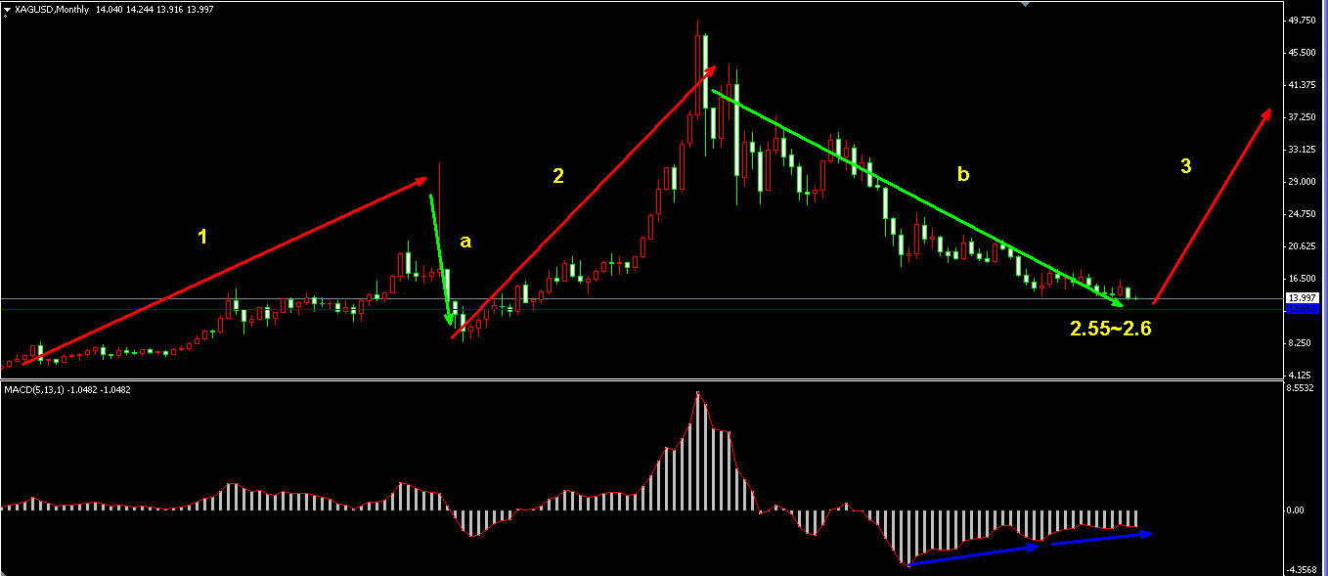1328x576 pixels.
Task: Click the yellow wave label 3
Action: tap(1185, 167)
